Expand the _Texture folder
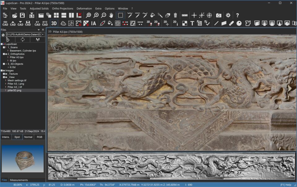The height and width of the screenshot is (187, 297). (4, 74)
